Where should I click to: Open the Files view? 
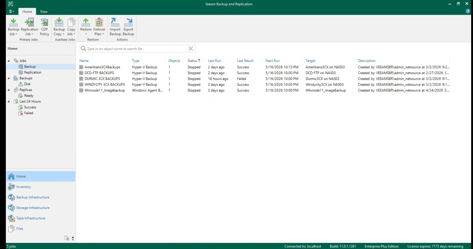pyautogui.click(x=41, y=229)
